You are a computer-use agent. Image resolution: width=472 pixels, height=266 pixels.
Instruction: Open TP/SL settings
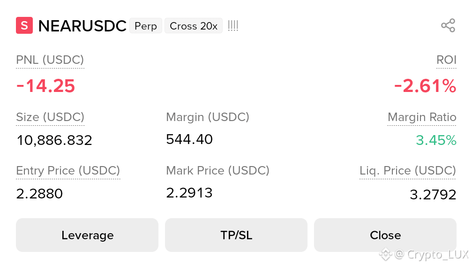point(236,235)
